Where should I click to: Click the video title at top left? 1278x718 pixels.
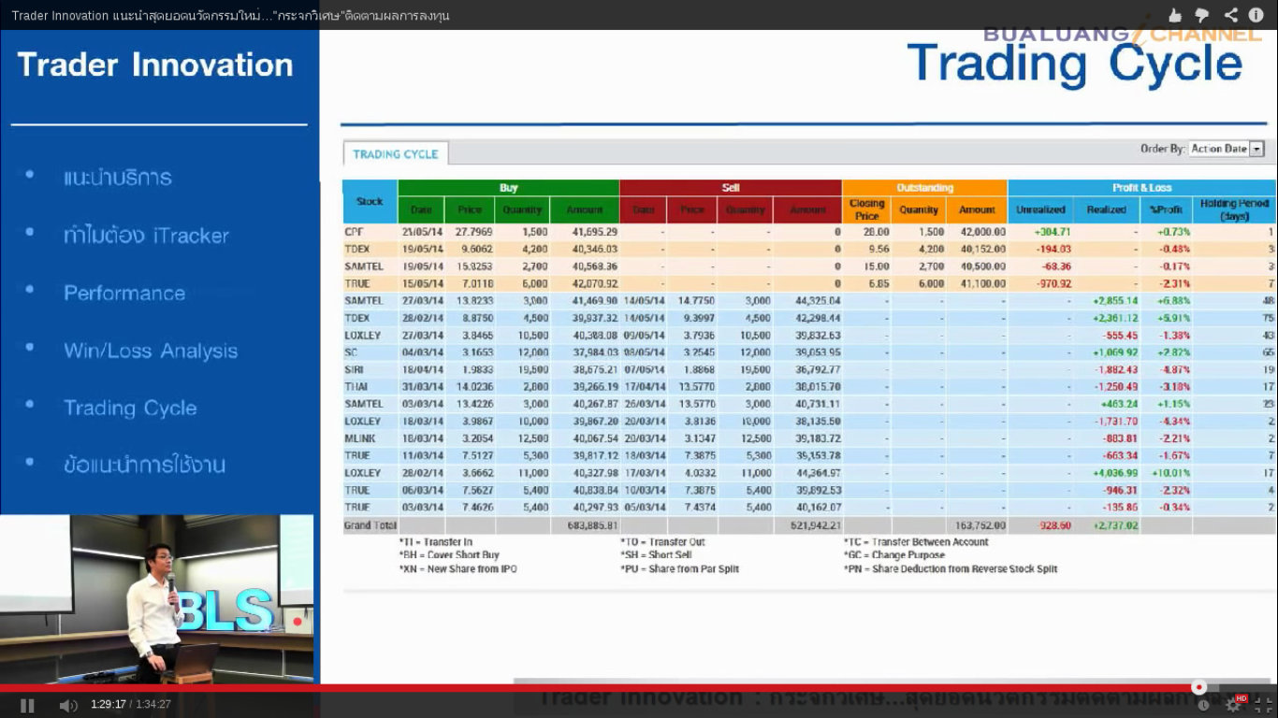230,15
